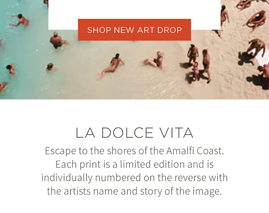Click the bald man standing in water

(58, 41)
